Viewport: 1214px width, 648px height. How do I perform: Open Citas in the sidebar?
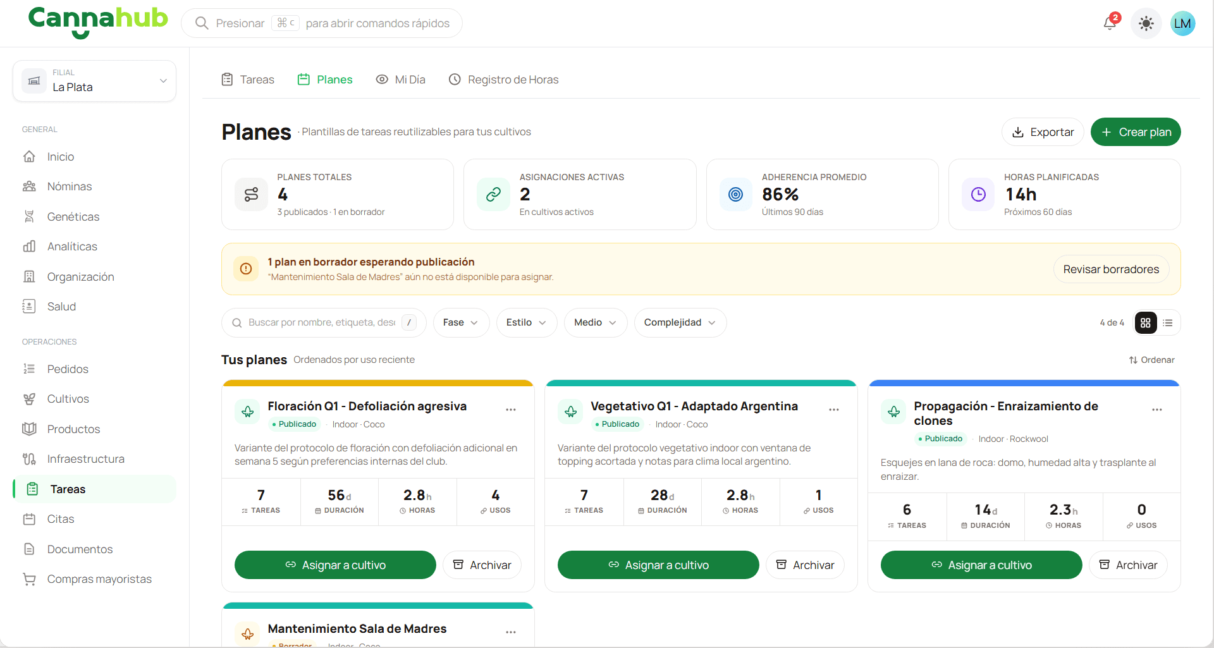[x=94, y=519]
